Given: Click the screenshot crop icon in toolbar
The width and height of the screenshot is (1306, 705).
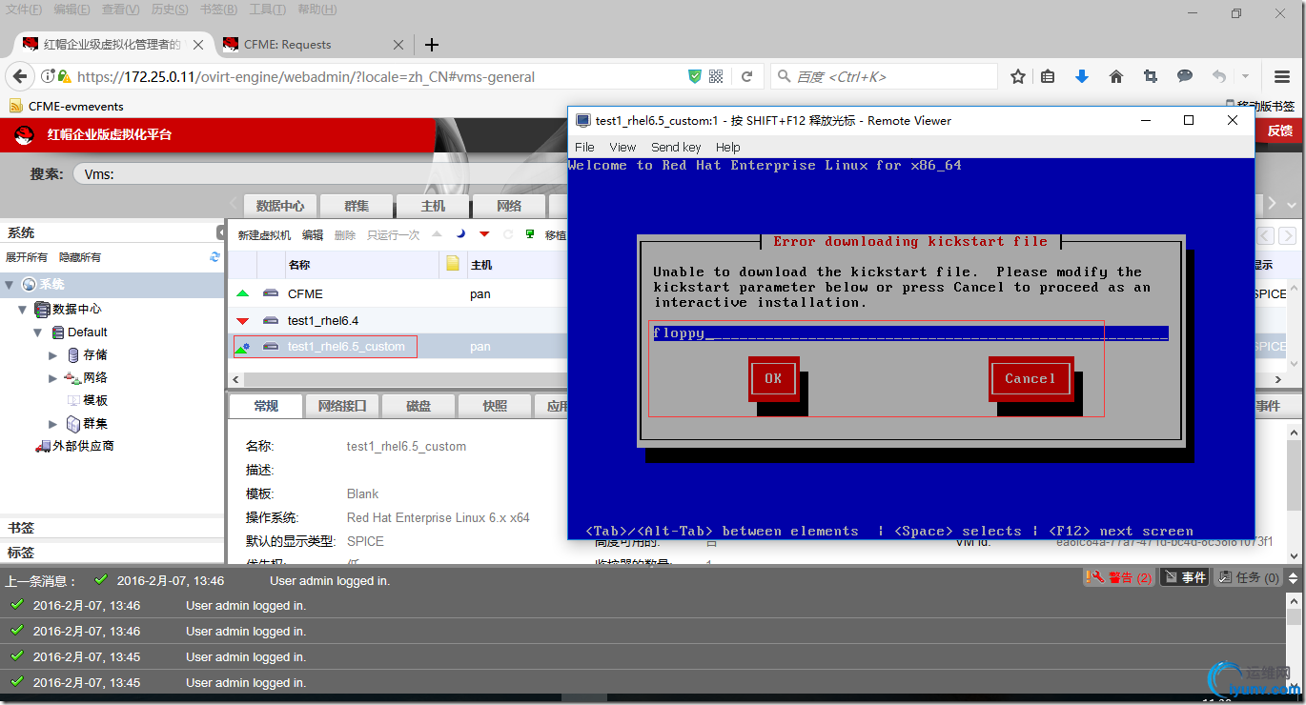Looking at the screenshot, I should point(1151,76).
